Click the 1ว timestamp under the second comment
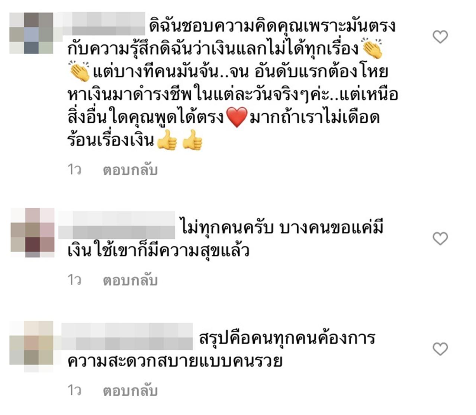 [74, 280]
